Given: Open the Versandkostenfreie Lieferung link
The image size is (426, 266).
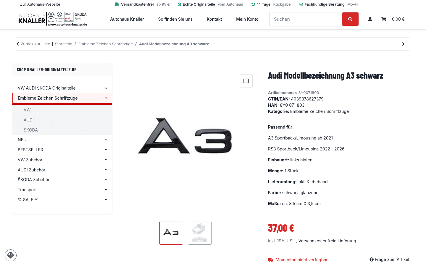Looking at the screenshot, I should tap(327, 241).
